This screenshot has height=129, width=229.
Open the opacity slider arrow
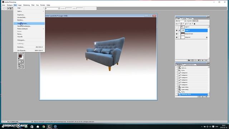(197, 21)
